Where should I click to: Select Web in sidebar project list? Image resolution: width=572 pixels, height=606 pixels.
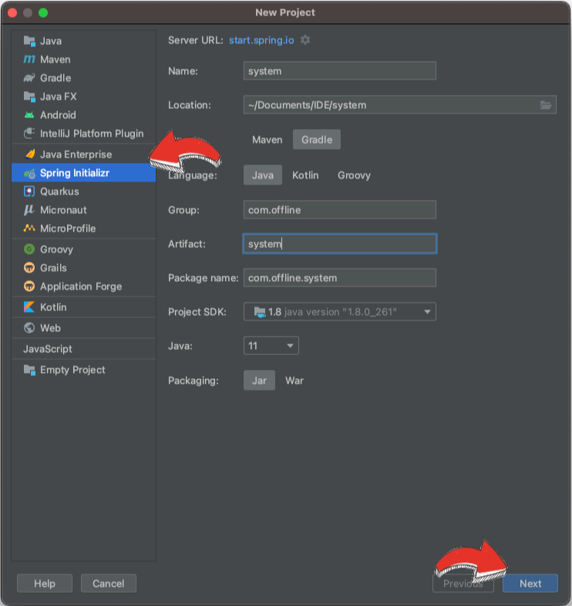(84, 328)
